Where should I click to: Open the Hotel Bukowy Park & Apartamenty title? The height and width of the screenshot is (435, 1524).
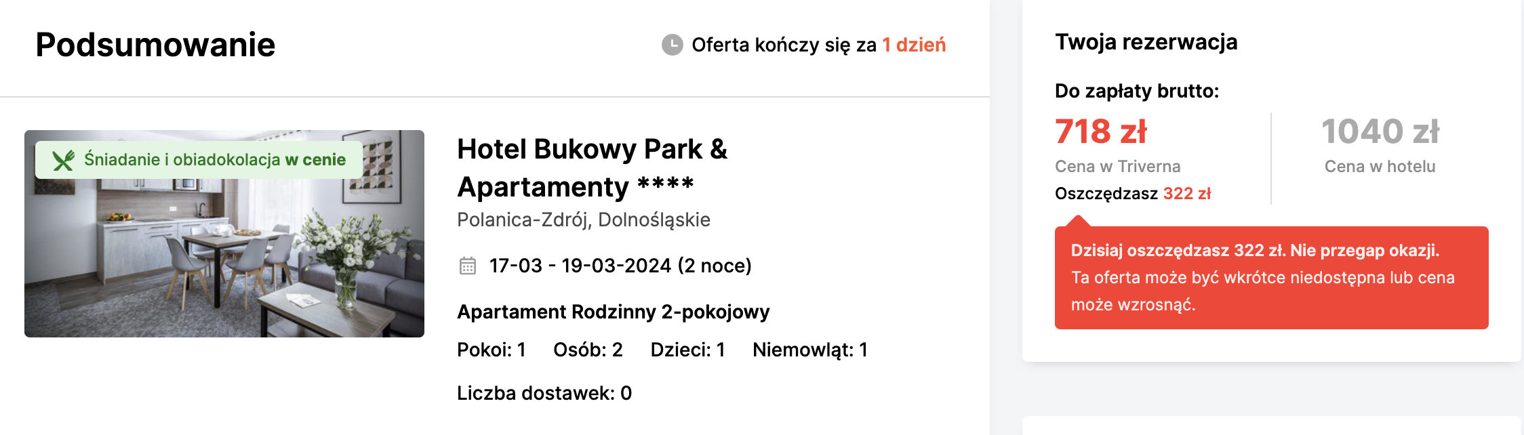[x=591, y=167]
